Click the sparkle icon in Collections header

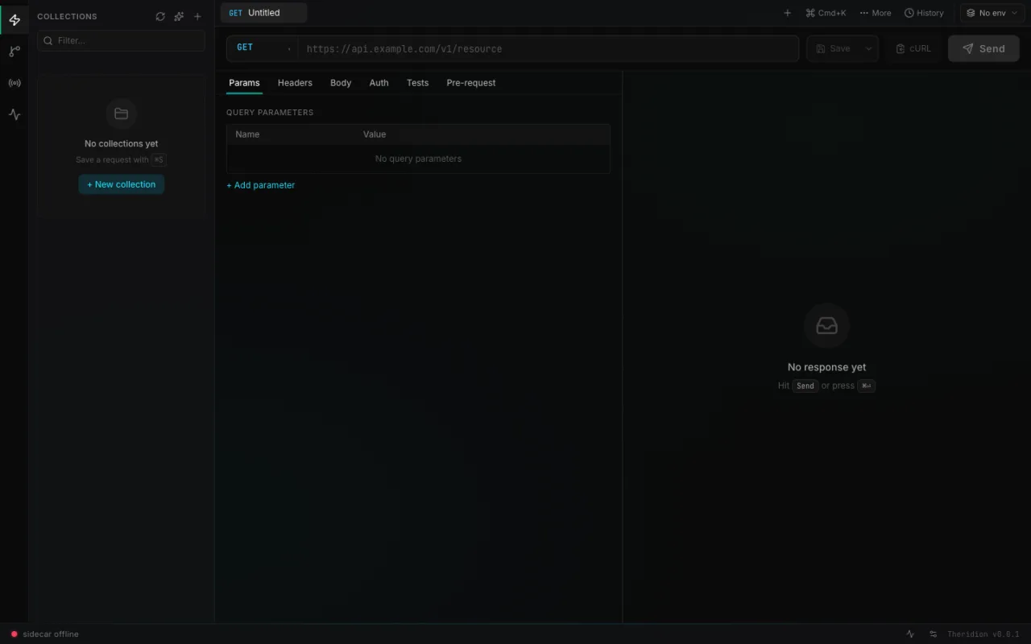[x=179, y=16]
